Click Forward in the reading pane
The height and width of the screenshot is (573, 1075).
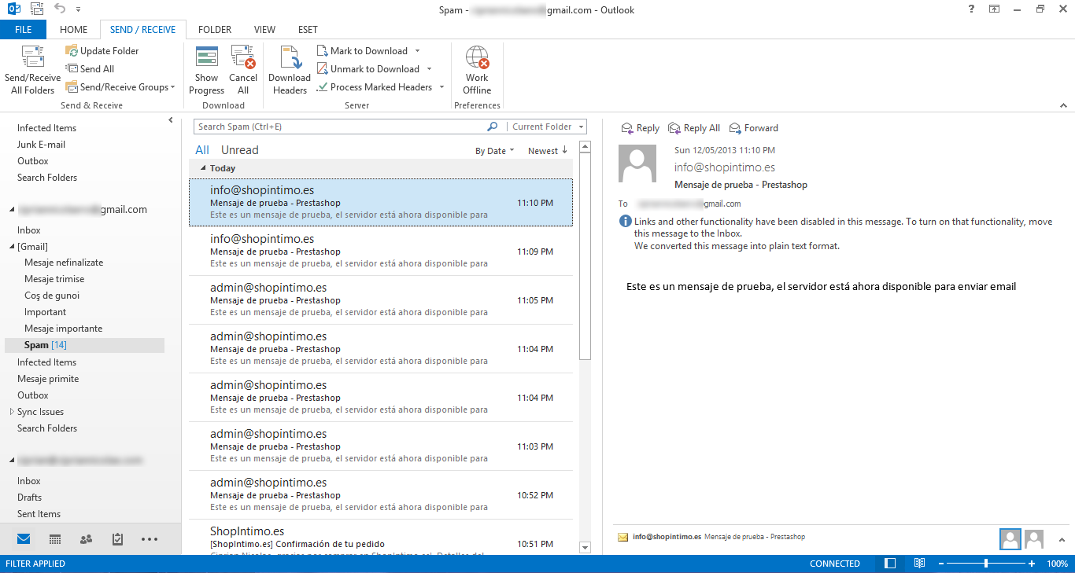click(x=753, y=128)
